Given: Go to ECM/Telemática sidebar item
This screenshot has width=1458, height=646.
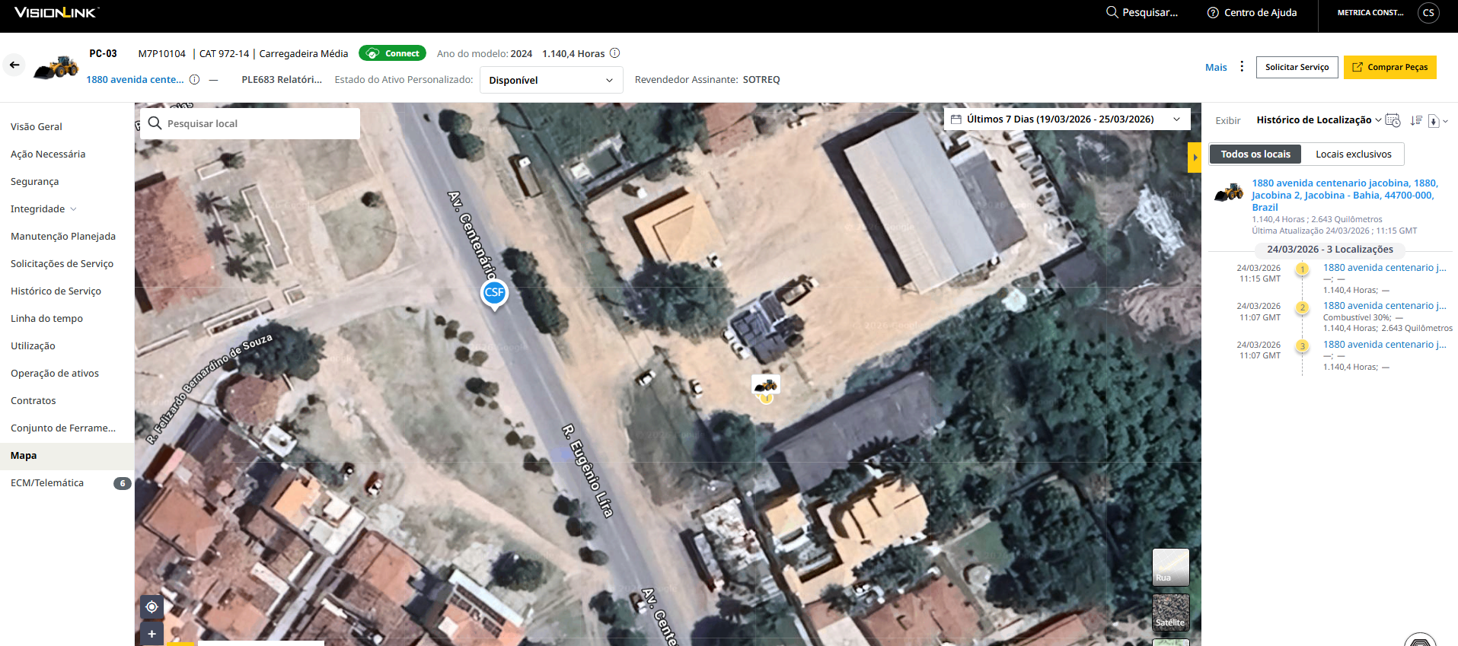Looking at the screenshot, I should pyautogui.click(x=47, y=483).
